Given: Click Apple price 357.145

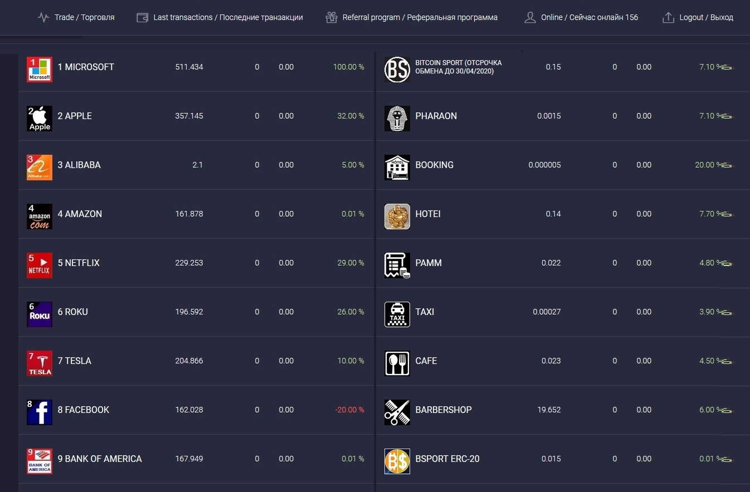Looking at the screenshot, I should (189, 116).
